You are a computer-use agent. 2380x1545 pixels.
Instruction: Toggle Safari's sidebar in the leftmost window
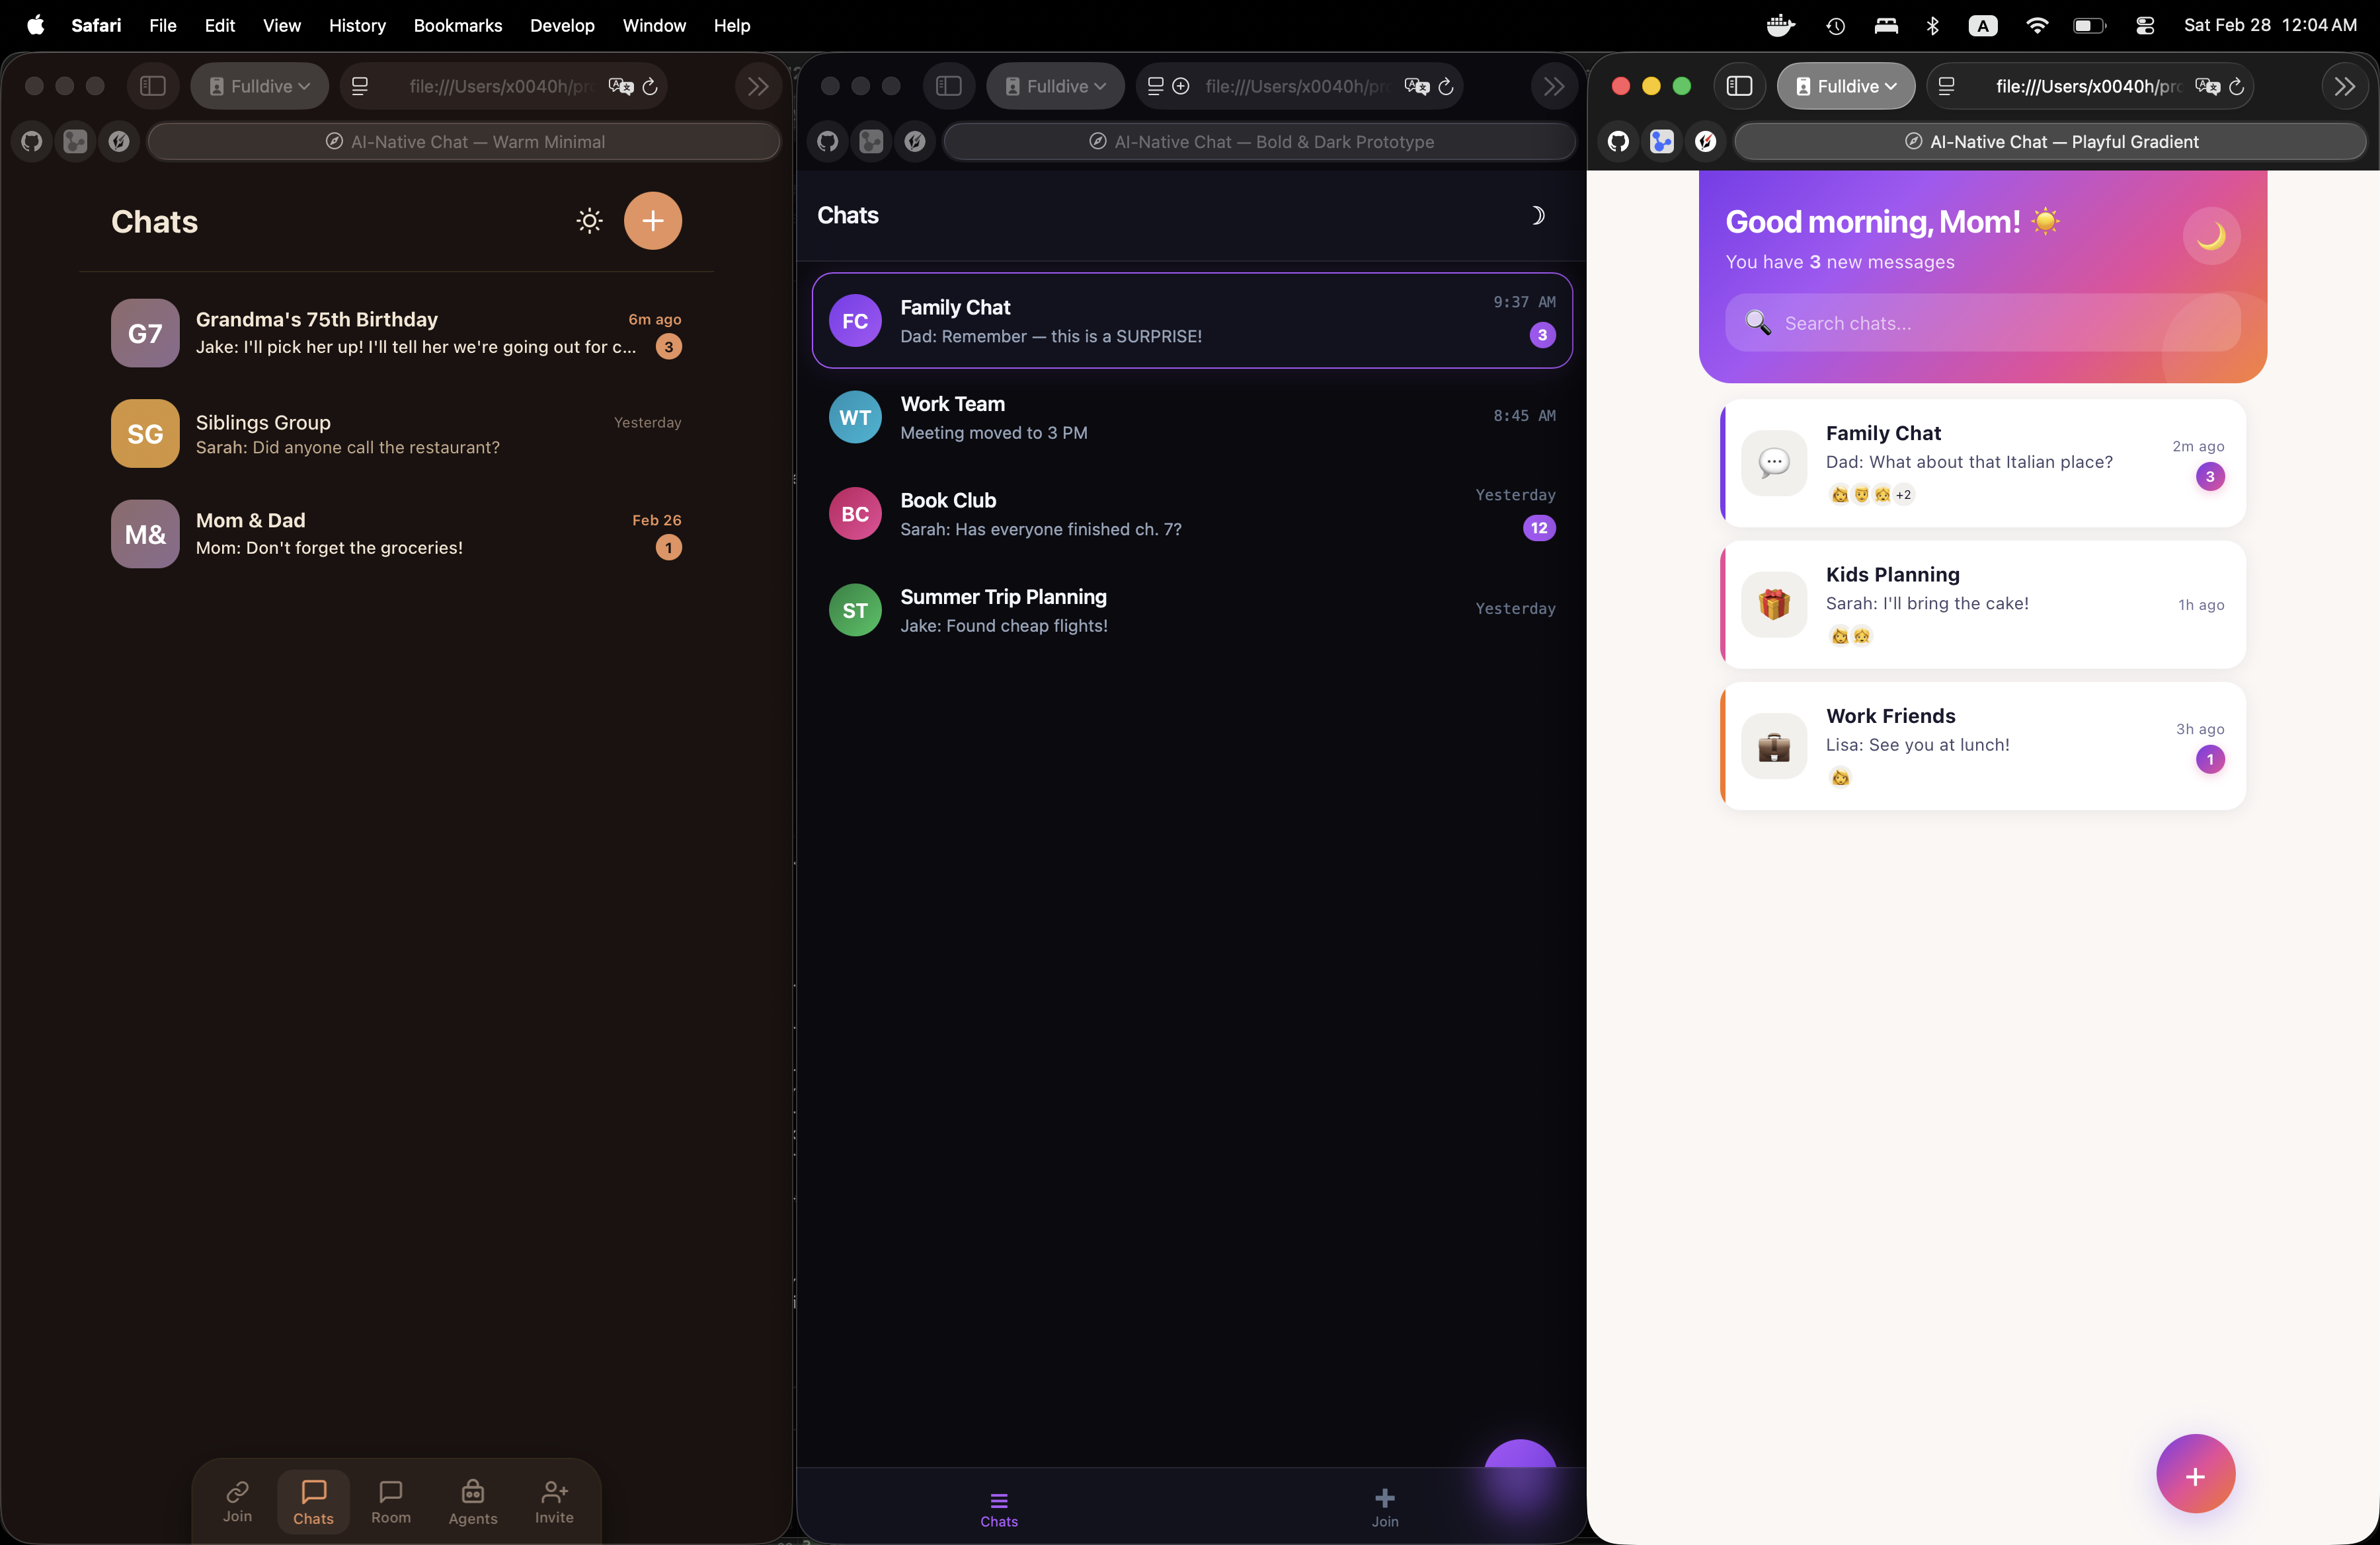[x=153, y=86]
